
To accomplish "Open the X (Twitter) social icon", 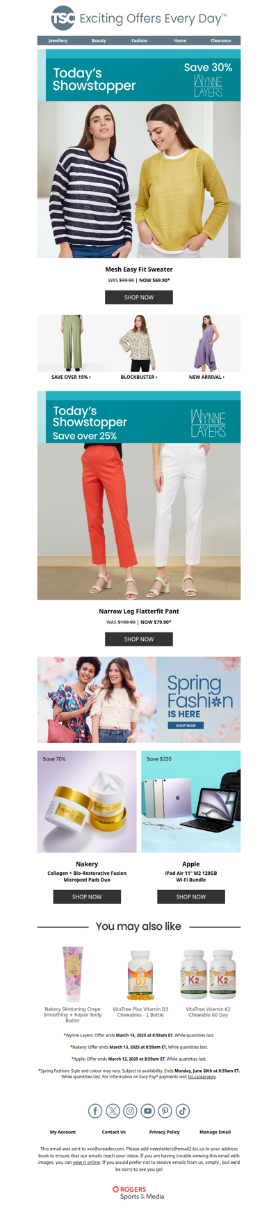I will (x=113, y=1111).
